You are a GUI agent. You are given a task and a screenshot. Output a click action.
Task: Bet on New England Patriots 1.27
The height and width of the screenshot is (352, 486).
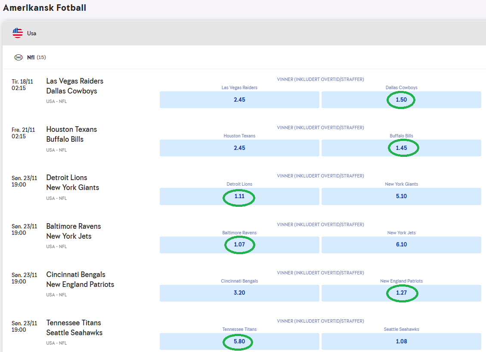(401, 293)
